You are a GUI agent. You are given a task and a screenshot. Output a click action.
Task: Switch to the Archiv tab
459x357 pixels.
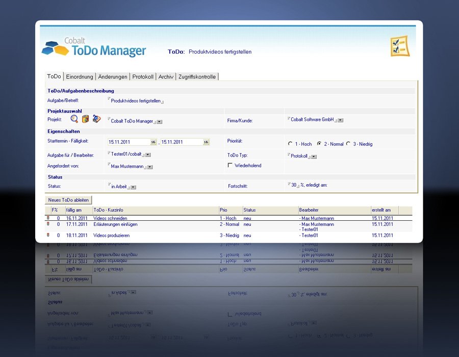[166, 76]
